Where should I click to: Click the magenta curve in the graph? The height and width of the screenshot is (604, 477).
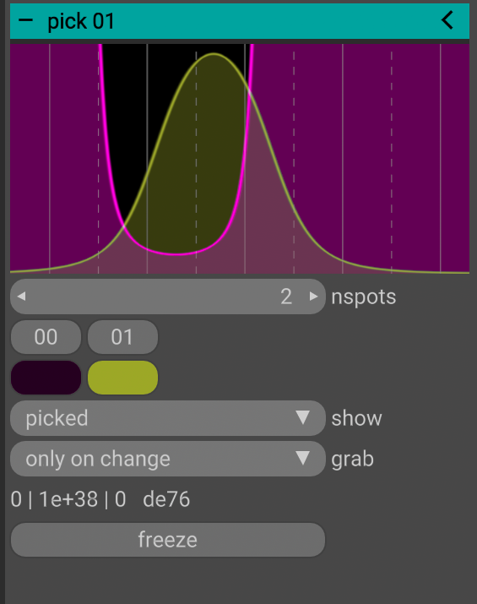(x=175, y=253)
